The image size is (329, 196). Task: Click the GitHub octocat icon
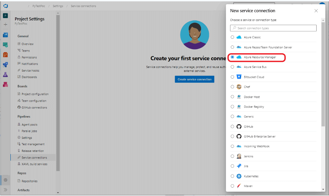click(x=239, y=126)
